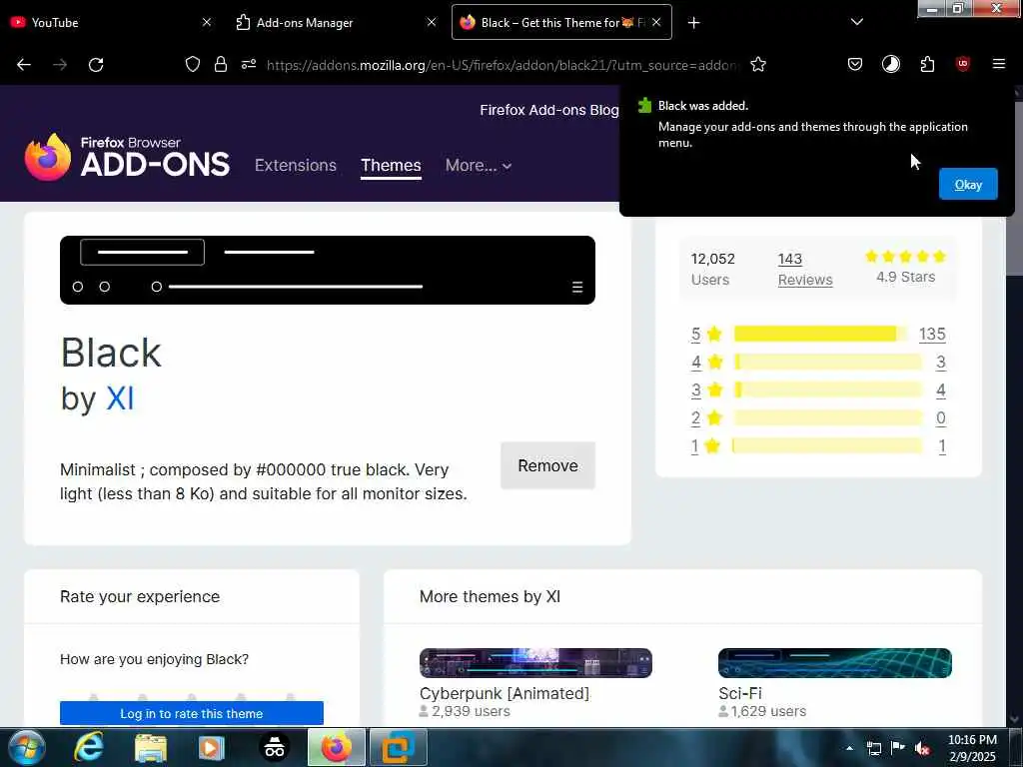Open the VirtualBox taskbar icon
Viewport: 1023px width, 767px height.
(398, 748)
